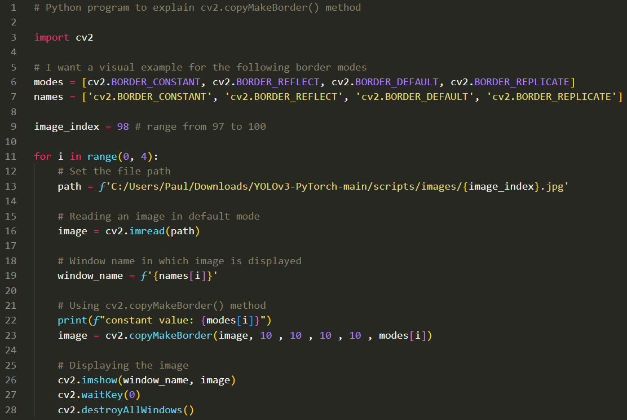Click the 'Set the file path' comment

click(114, 172)
